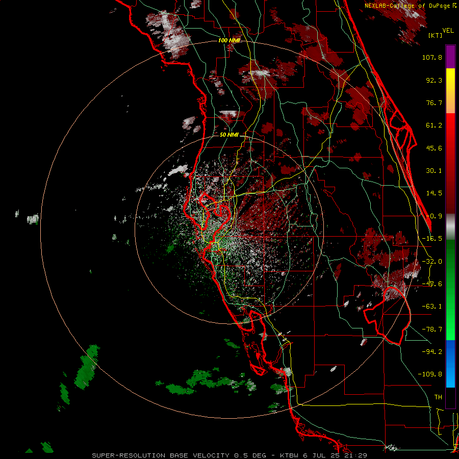Select the -63.1 velocity scale value
This screenshot has width=459, height=459.
432,307
